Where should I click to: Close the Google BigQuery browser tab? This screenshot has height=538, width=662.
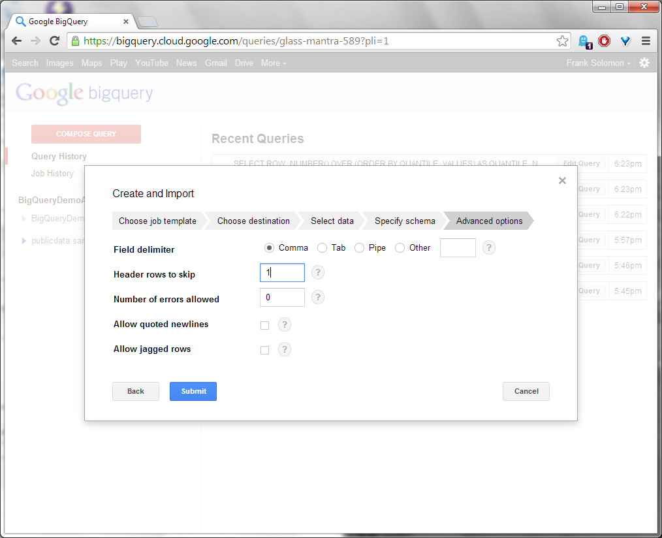click(x=126, y=21)
